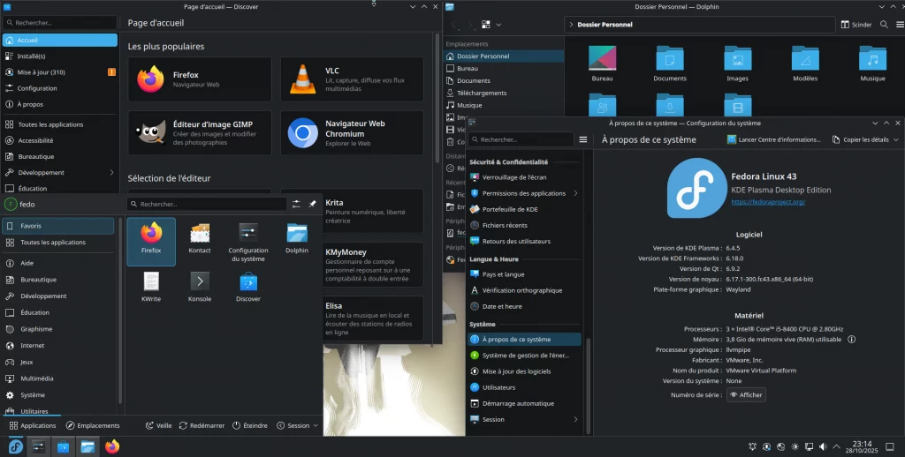The width and height of the screenshot is (905, 457).
Task: Toggle Scinder split view in Dolphin
Action: [x=856, y=25]
